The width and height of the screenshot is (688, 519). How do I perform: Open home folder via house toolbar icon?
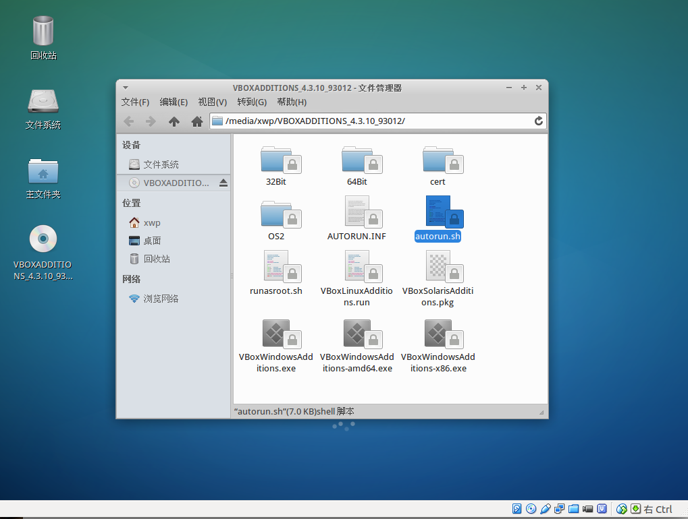197,121
